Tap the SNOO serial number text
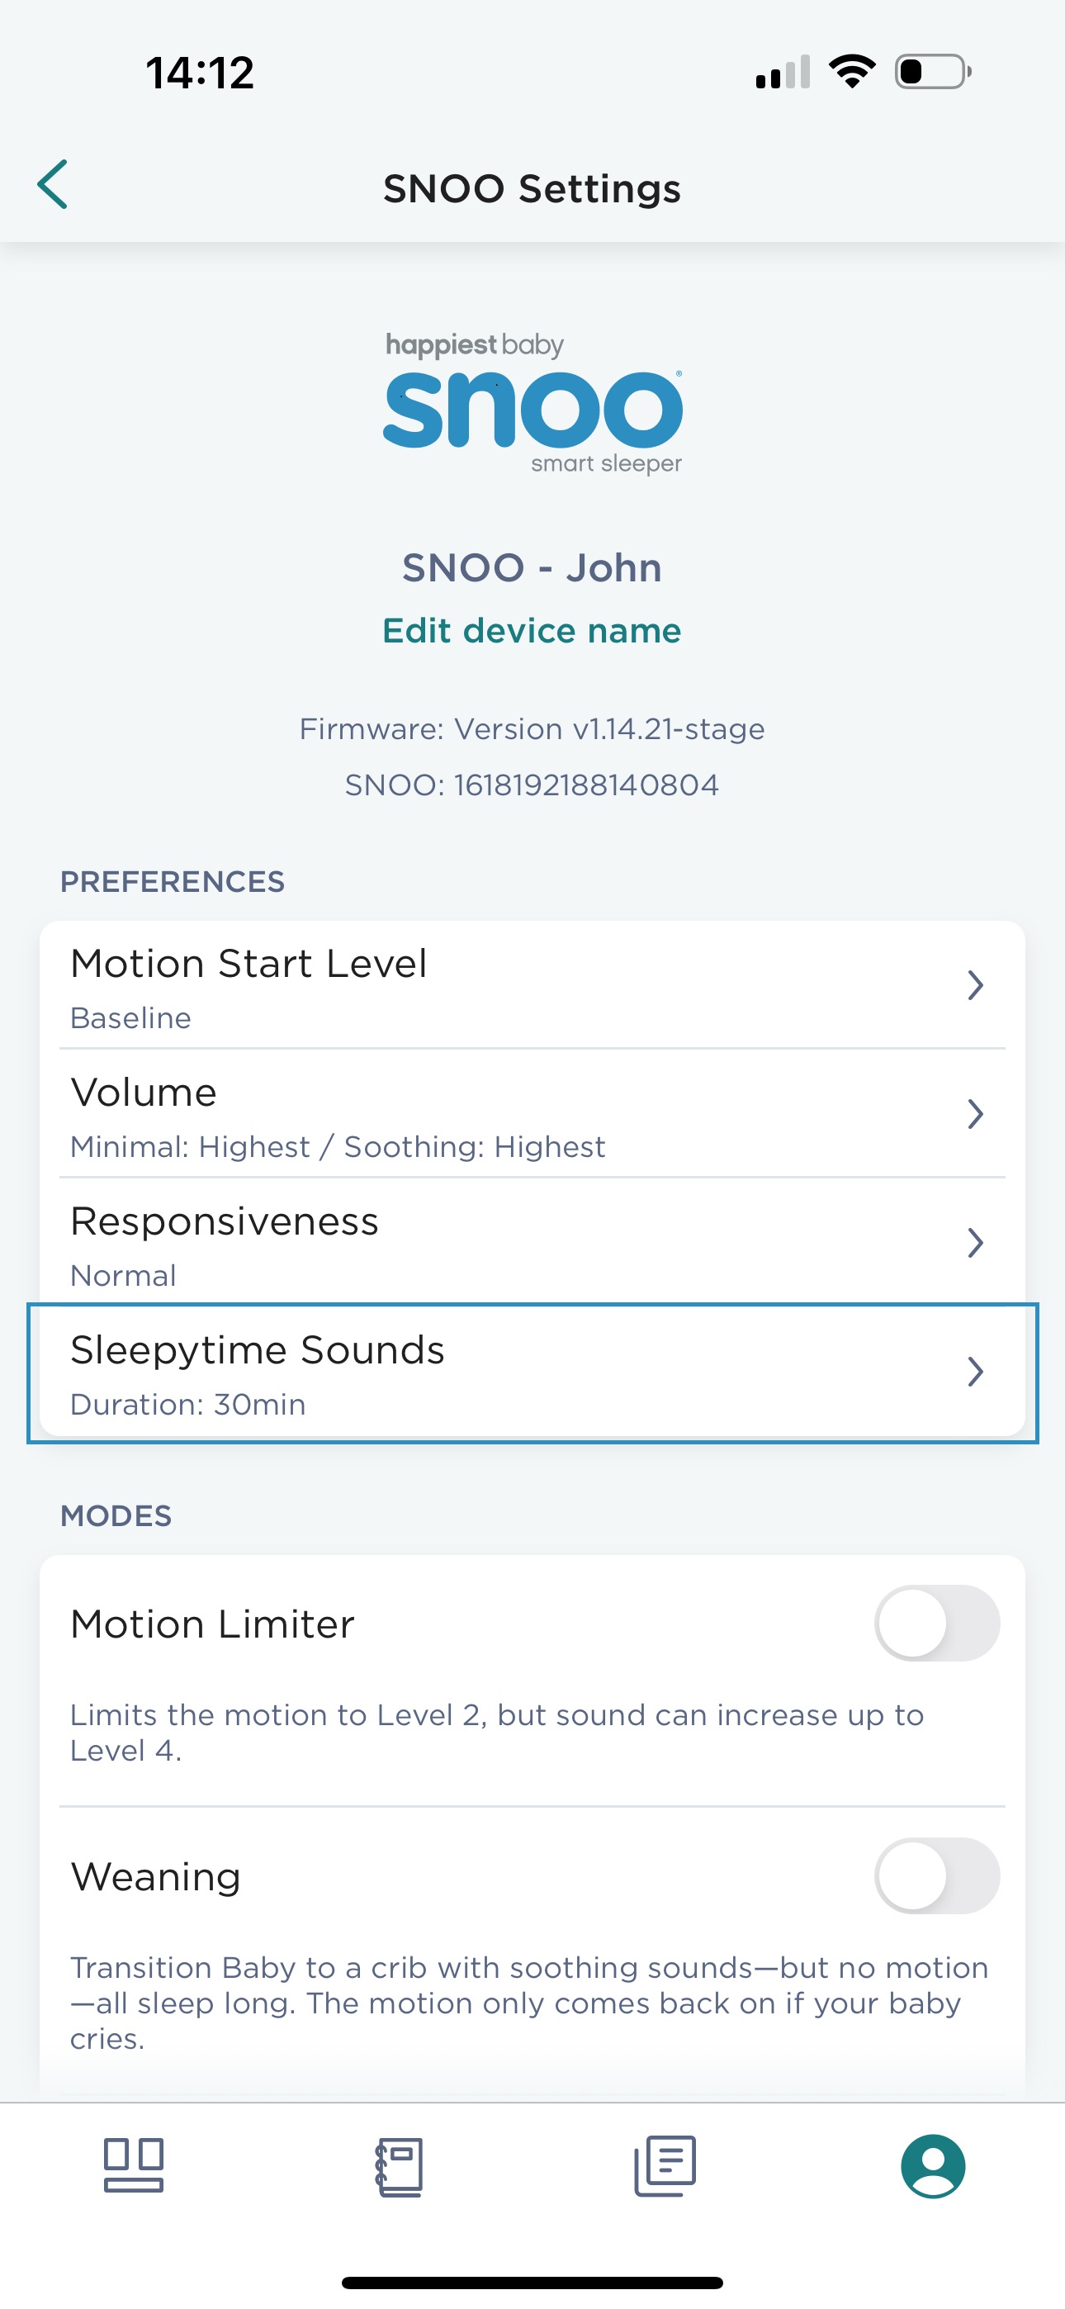This screenshot has height=2309, width=1065. [532, 785]
